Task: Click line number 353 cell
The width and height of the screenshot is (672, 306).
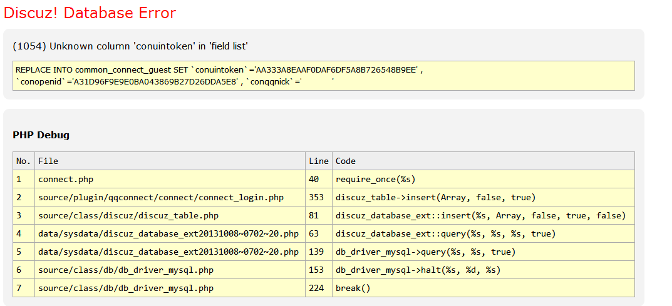Action: (316, 197)
